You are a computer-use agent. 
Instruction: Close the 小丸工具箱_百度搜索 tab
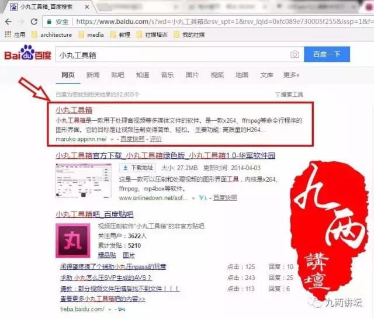(x=87, y=7)
